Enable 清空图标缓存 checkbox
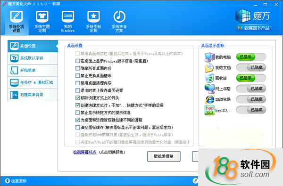The width and height of the screenshot is (283, 186). pos(78,128)
